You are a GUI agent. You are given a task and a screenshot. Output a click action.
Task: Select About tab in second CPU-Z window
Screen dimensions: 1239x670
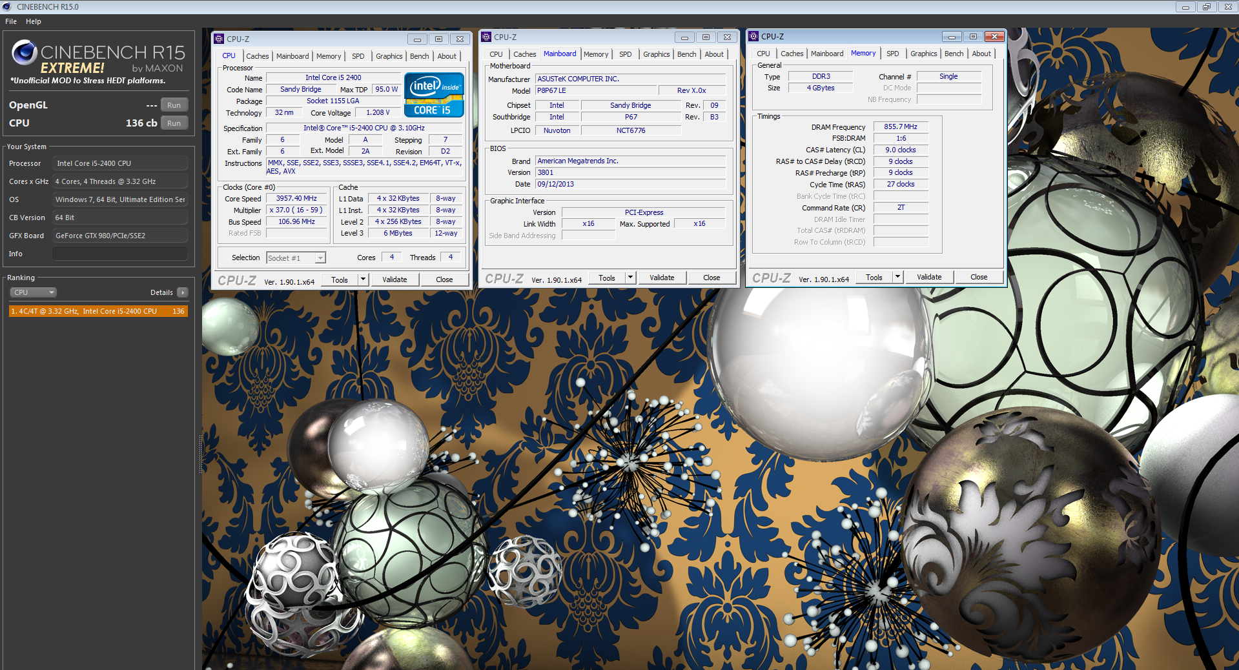pyautogui.click(x=714, y=54)
